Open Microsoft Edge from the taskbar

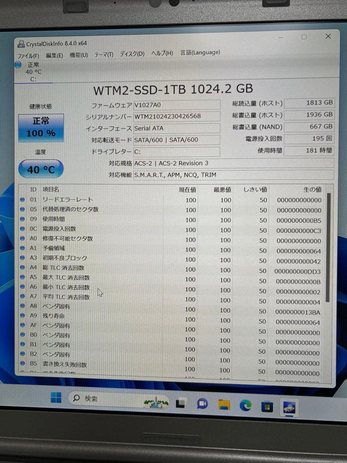point(245,404)
